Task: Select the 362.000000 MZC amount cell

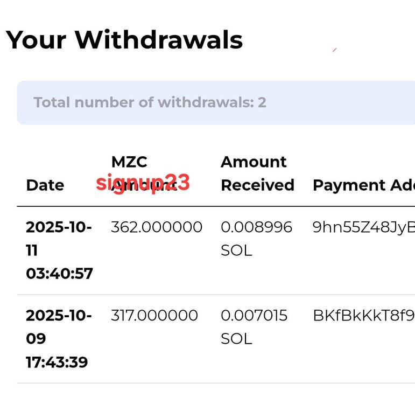Action: pos(157,227)
